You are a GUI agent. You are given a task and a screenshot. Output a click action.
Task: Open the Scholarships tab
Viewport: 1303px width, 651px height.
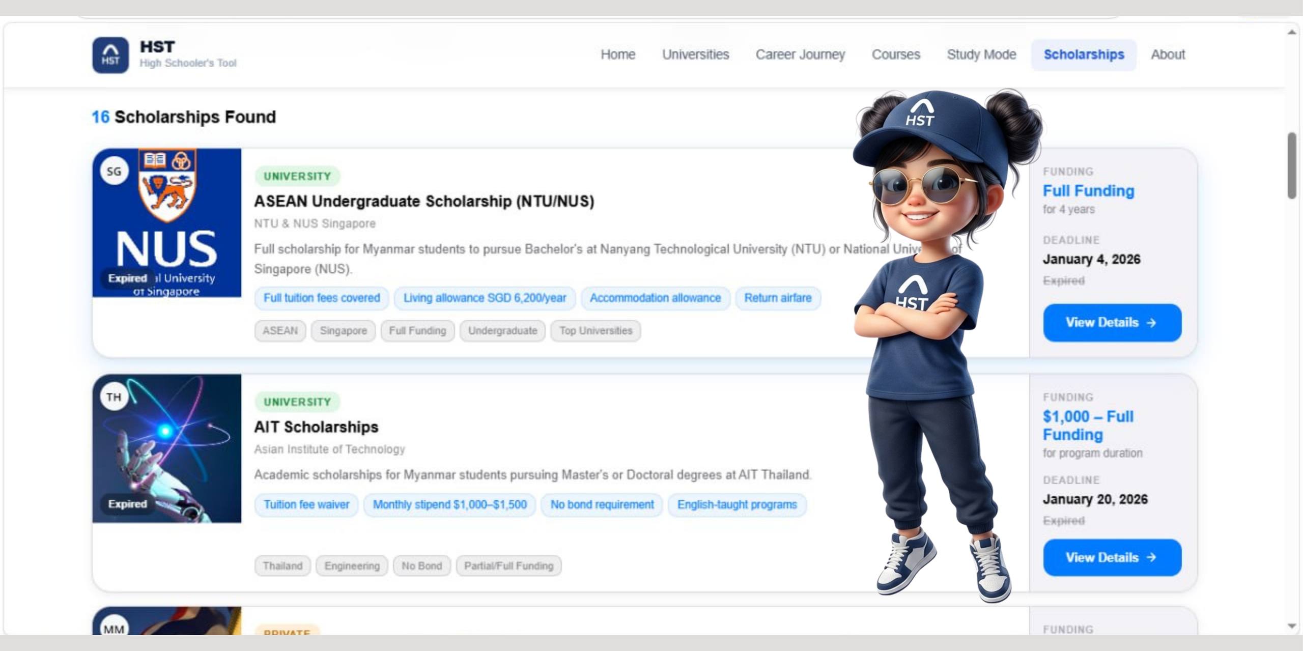click(1084, 54)
